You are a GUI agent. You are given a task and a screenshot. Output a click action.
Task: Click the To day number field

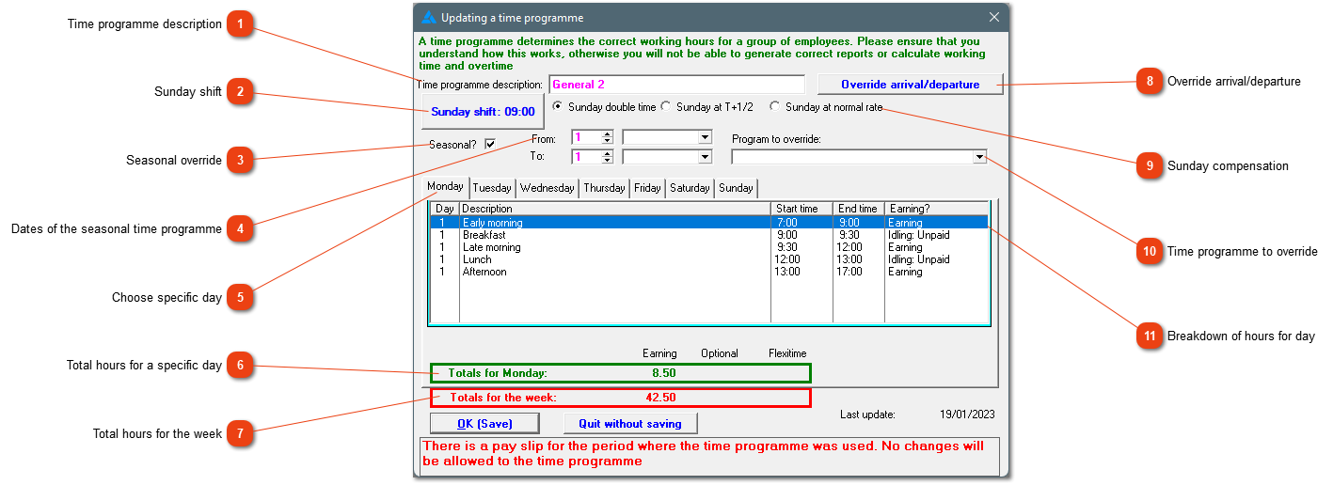point(586,156)
